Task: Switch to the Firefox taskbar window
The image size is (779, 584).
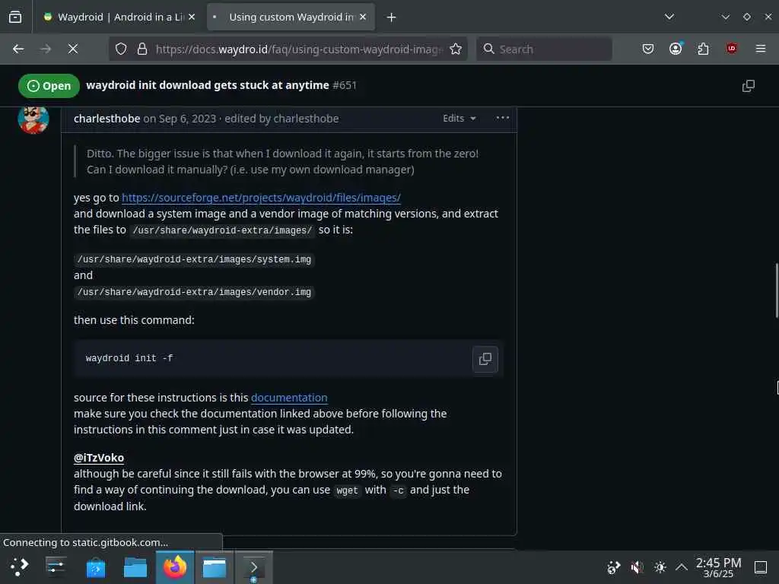Action: (x=175, y=567)
